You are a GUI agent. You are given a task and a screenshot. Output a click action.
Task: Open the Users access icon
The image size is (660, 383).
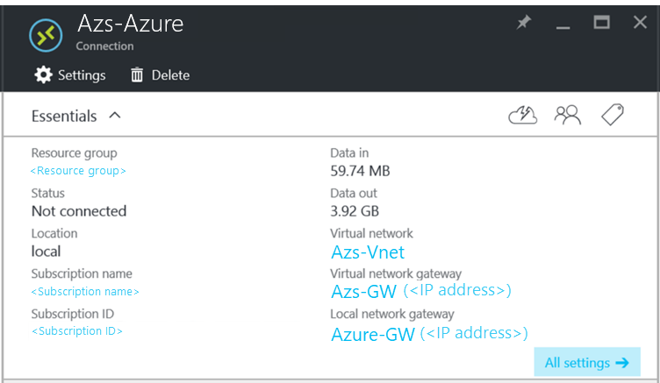(x=568, y=115)
